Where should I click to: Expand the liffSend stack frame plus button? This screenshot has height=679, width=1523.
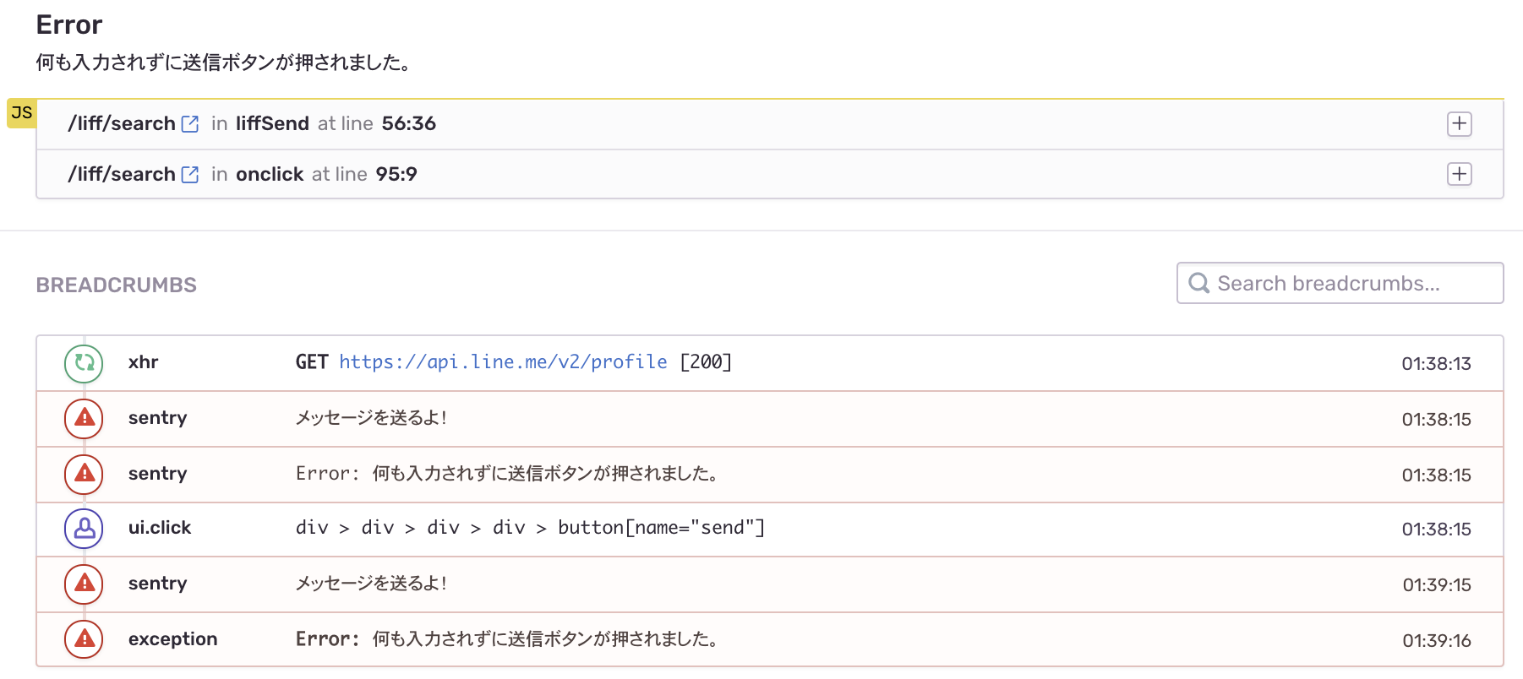pos(1459,124)
